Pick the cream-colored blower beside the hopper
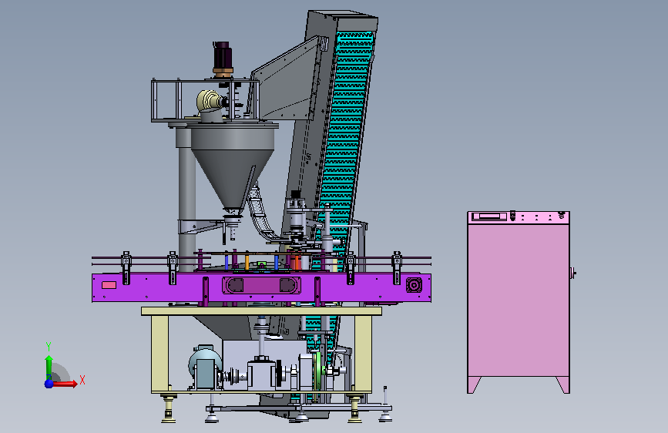This screenshot has height=433, width=668. [x=210, y=102]
